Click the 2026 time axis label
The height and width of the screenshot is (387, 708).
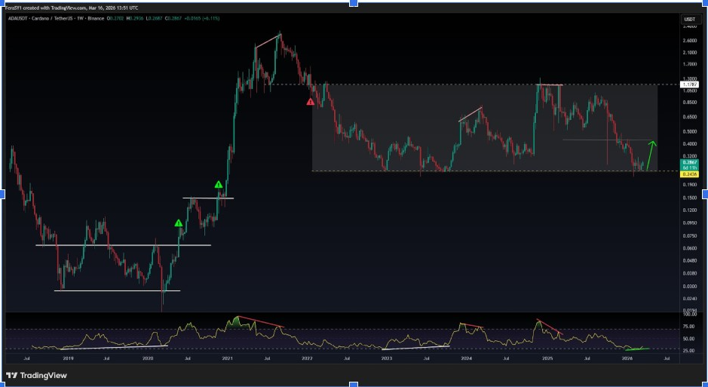(x=627, y=358)
